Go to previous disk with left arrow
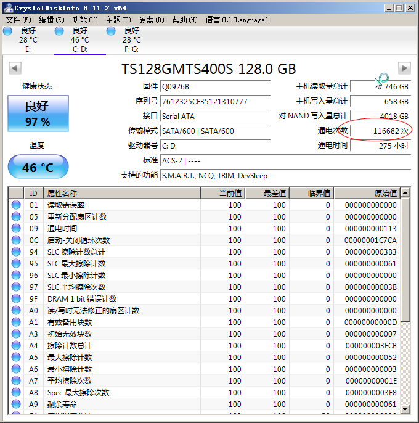 tap(15, 68)
